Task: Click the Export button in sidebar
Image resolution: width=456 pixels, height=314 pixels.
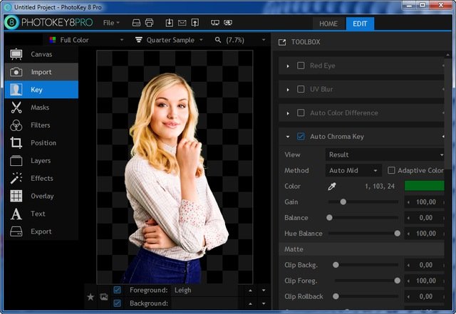Action: [x=41, y=232]
